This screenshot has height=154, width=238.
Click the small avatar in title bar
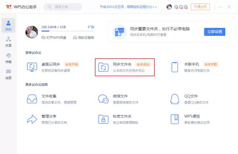[x=169, y=7]
